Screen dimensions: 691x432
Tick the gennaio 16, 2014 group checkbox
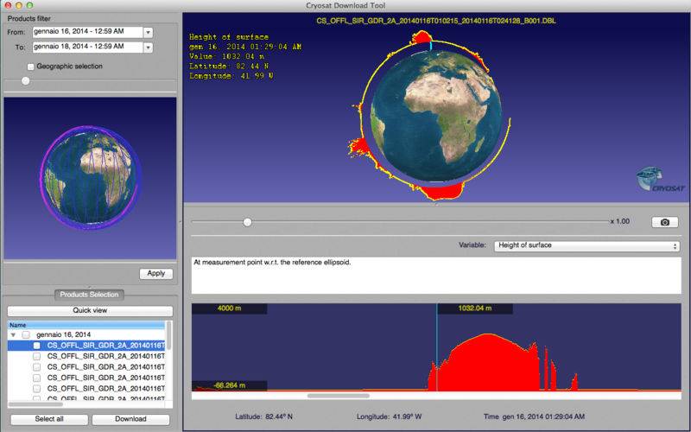point(26,334)
